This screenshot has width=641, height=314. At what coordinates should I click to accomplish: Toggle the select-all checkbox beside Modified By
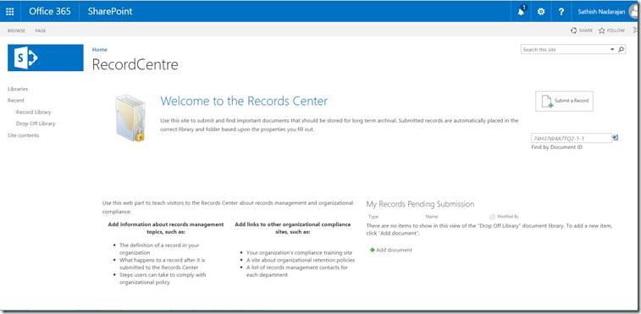(x=492, y=217)
